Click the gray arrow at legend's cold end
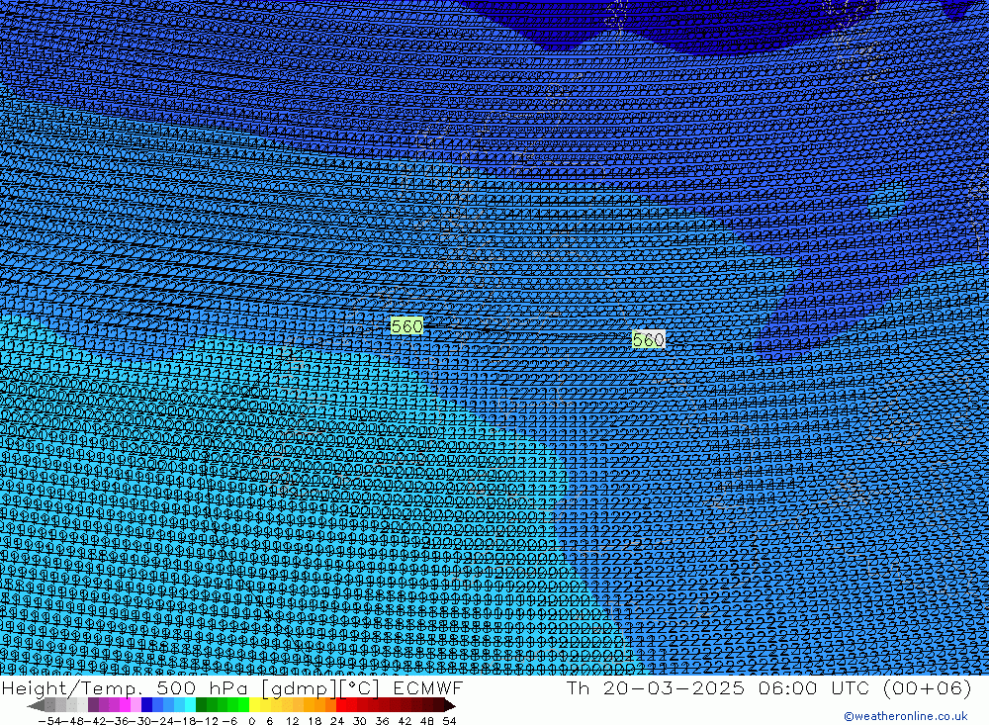This screenshot has width=989, height=725. pyautogui.click(x=36, y=705)
